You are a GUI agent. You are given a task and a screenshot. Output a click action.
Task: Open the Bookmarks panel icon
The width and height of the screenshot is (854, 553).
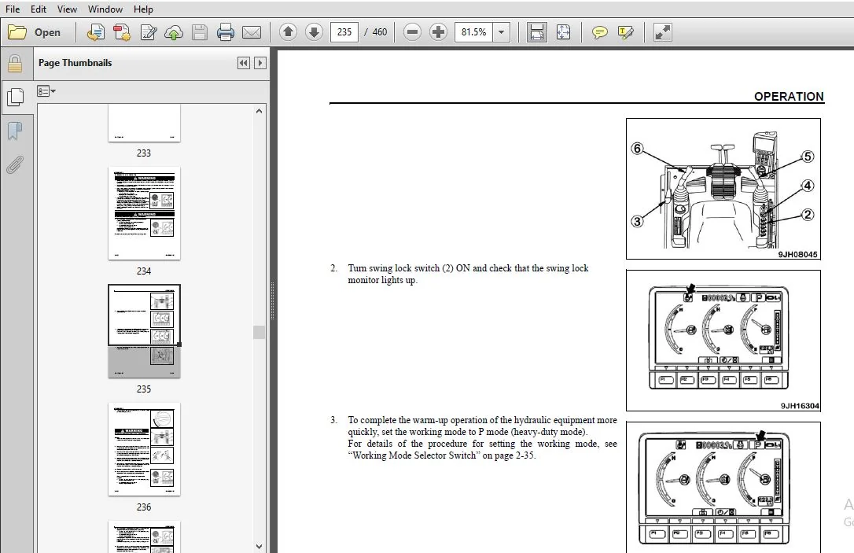tap(15, 131)
